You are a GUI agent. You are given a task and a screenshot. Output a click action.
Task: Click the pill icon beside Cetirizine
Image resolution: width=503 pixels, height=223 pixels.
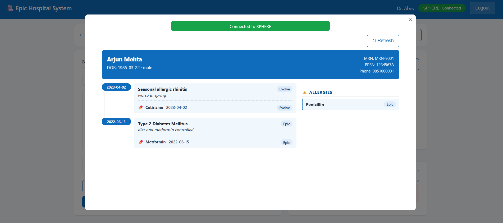pyautogui.click(x=141, y=108)
